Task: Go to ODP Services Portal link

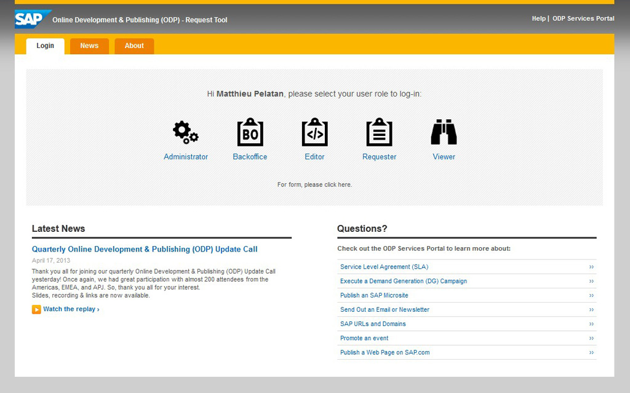Action: point(583,18)
